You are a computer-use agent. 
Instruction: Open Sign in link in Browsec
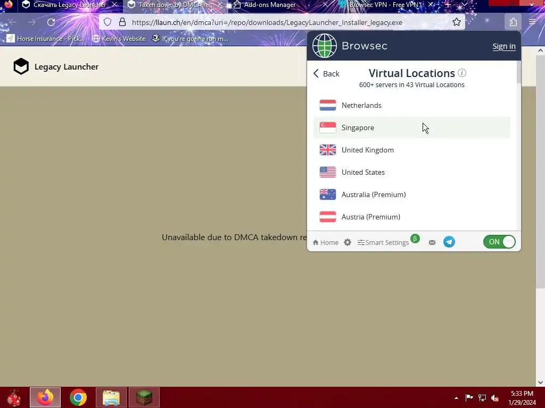point(504,46)
